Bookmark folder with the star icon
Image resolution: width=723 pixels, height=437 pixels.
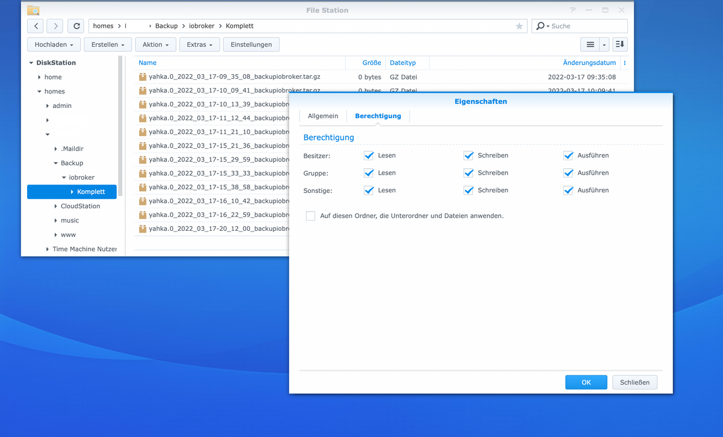click(519, 26)
